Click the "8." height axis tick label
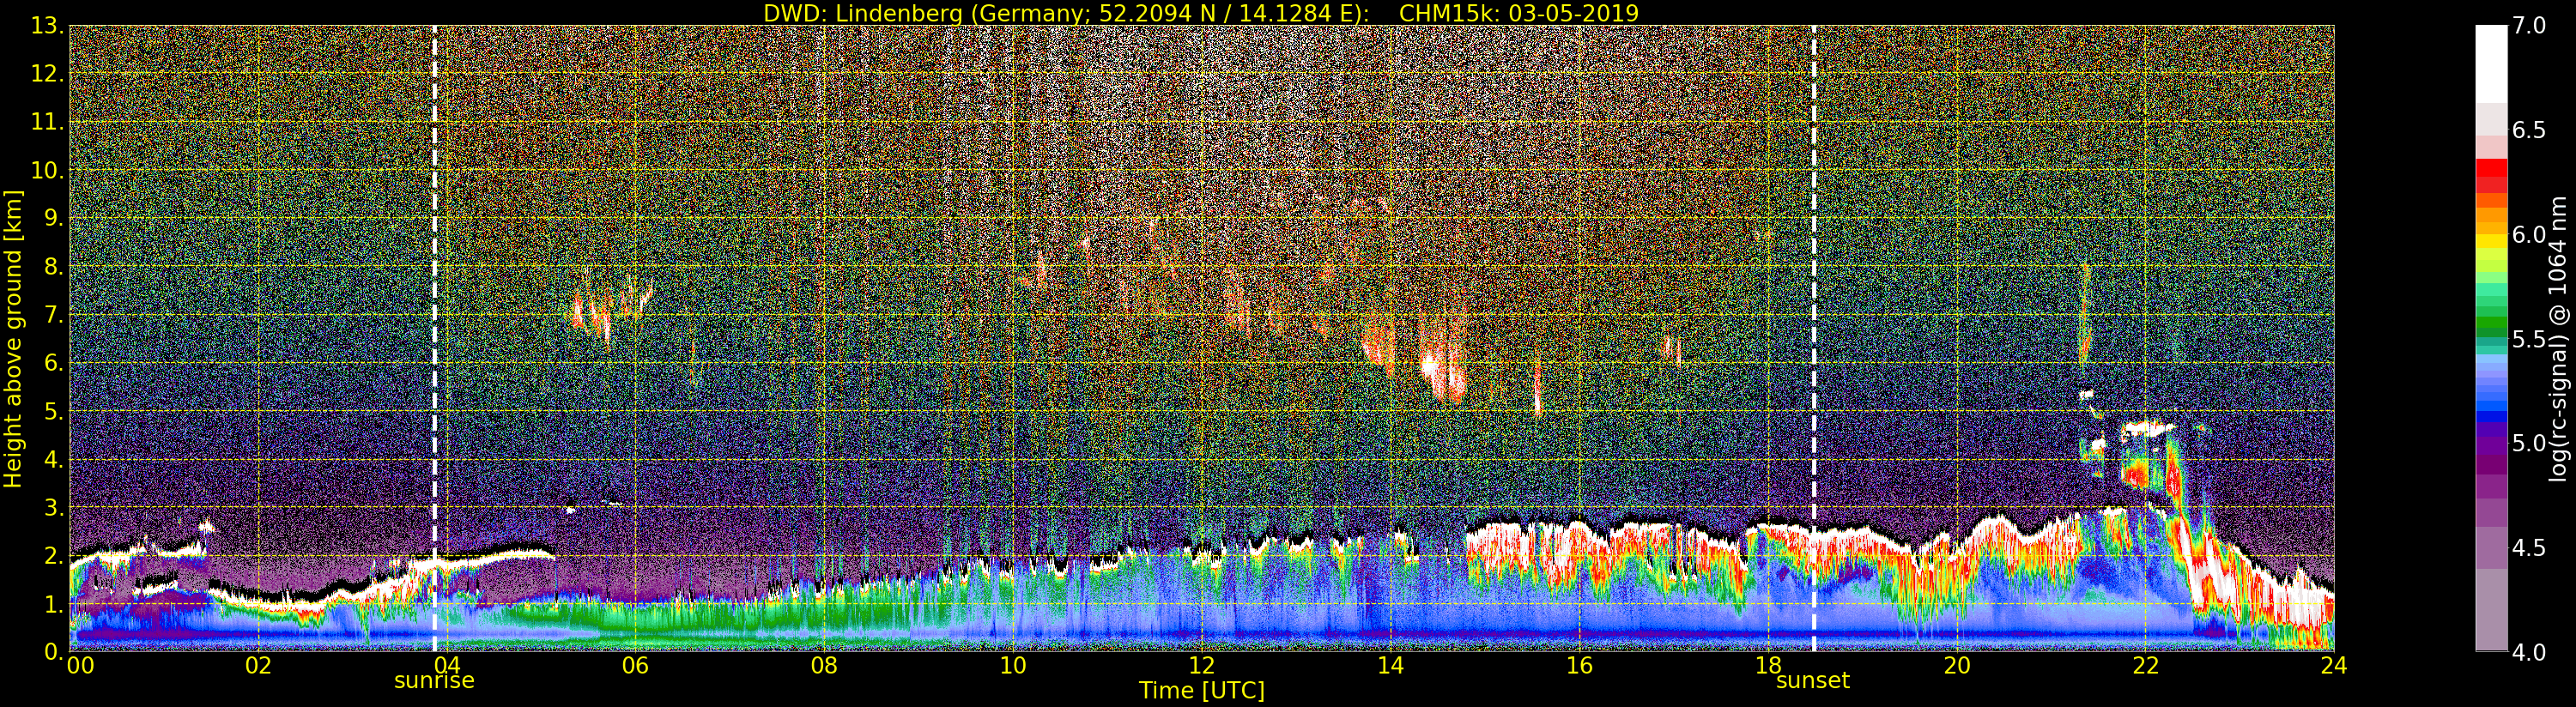This screenshot has width=2576, height=707. pos(53,266)
